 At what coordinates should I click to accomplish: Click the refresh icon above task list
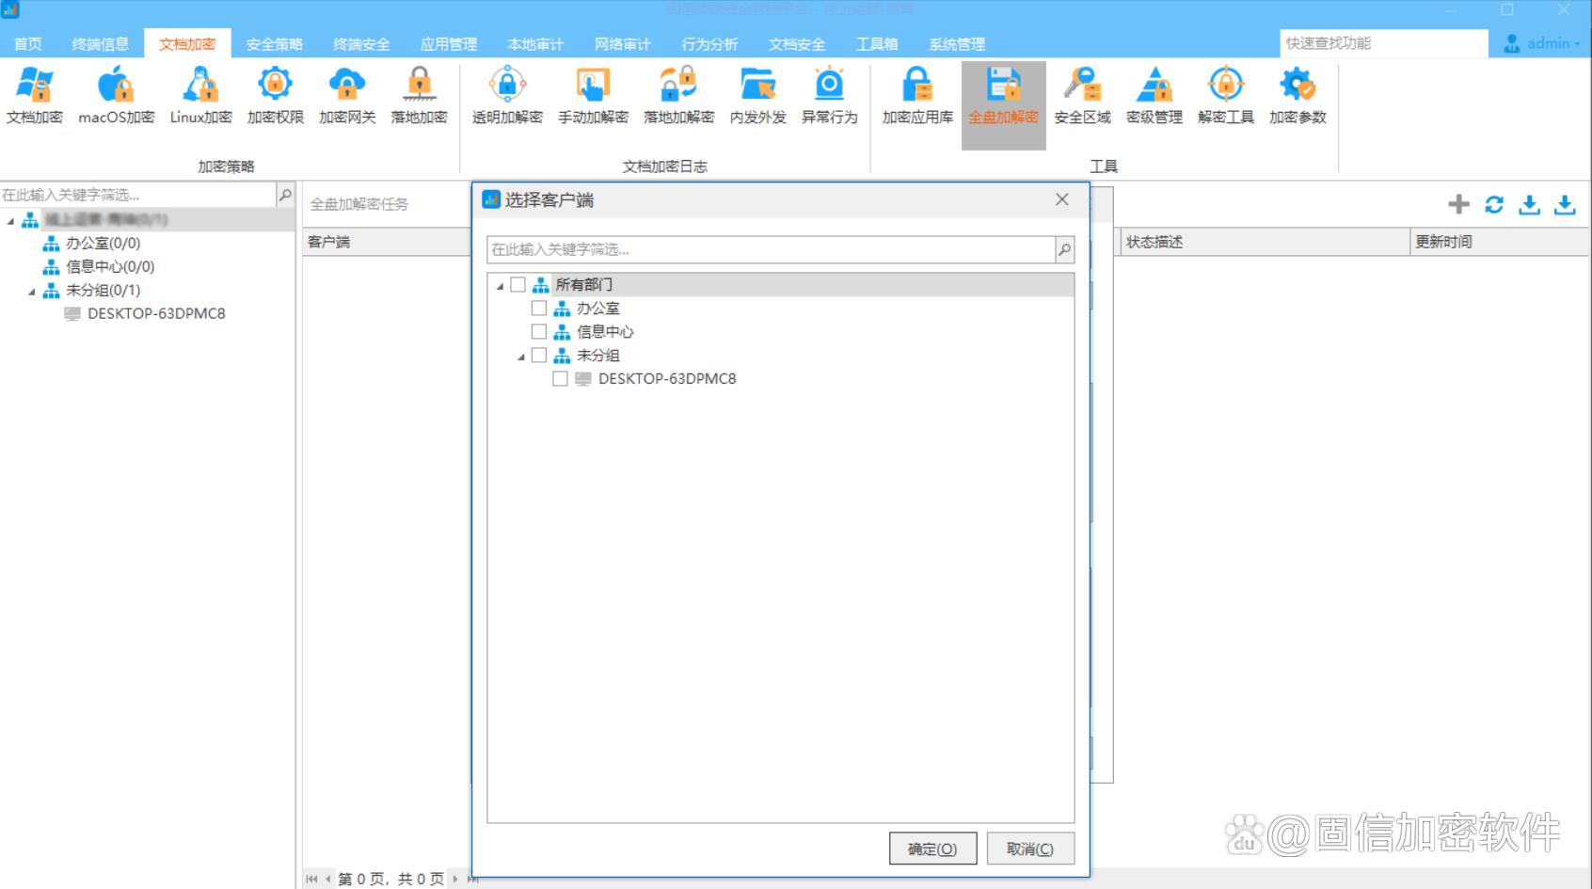(x=1494, y=204)
